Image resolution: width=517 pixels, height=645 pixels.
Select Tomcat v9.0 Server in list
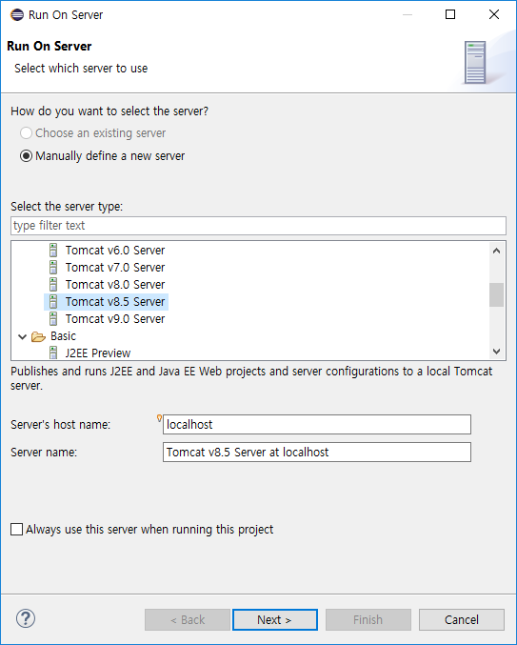pos(115,319)
